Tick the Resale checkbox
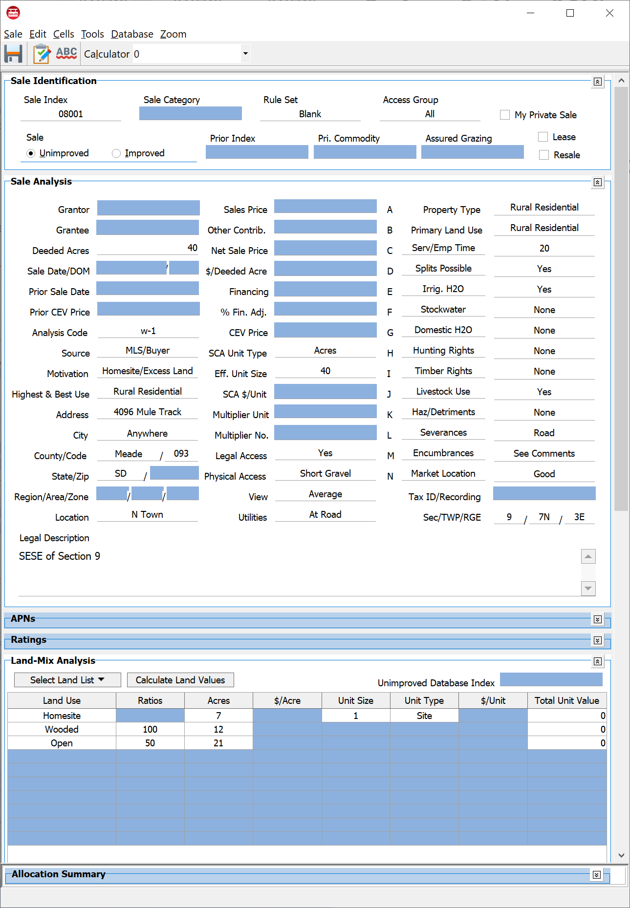The width and height of the screenshot is (630, 908). 543,155
